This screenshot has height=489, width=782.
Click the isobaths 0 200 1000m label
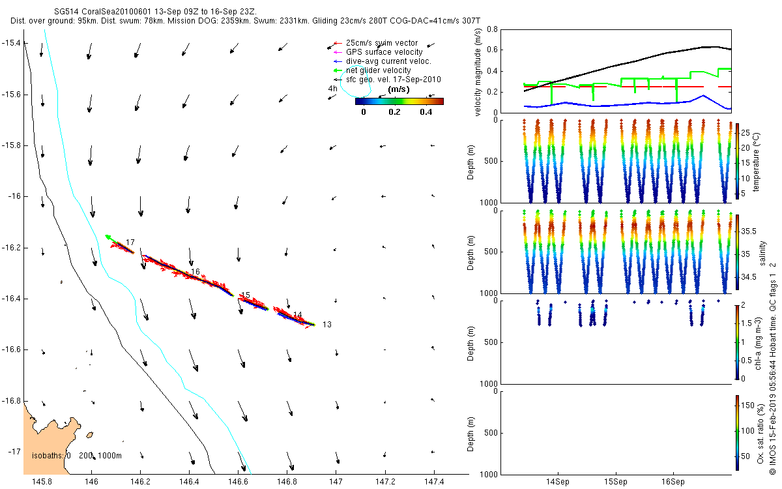(76, 454)
